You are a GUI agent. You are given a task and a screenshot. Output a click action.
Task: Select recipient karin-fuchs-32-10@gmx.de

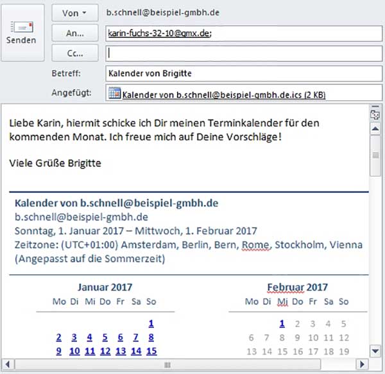[160, 33]
